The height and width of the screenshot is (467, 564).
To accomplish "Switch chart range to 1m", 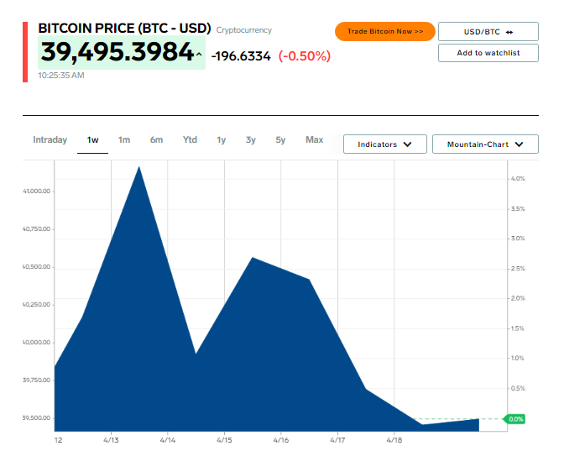I will coord(124,139).
